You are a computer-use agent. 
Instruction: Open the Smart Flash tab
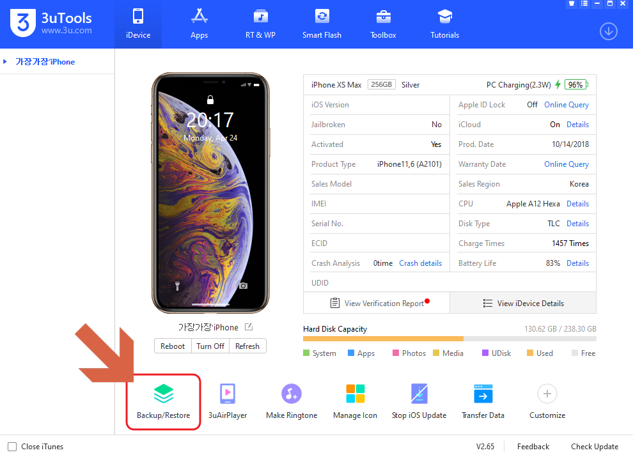[322, 24]
